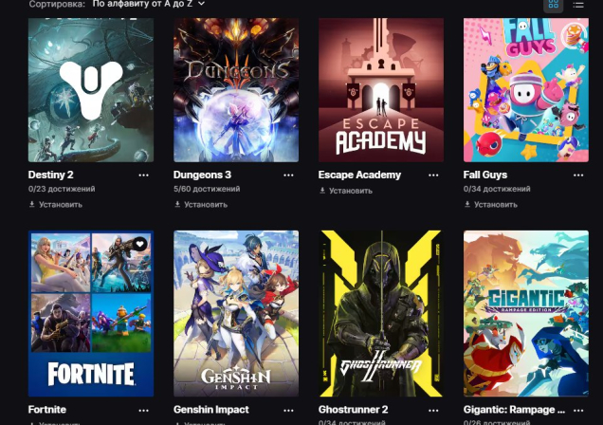
Task: Install Escape Academy
Action: 346,191
